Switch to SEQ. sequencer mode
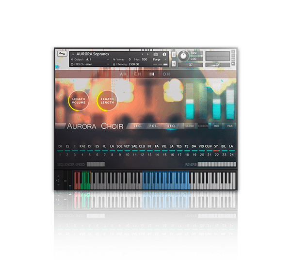 pyautogui.click(x=171, y=126)
